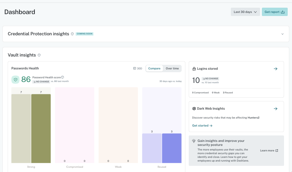
Task: Select the Compare tab
Action: pos(154,68)
